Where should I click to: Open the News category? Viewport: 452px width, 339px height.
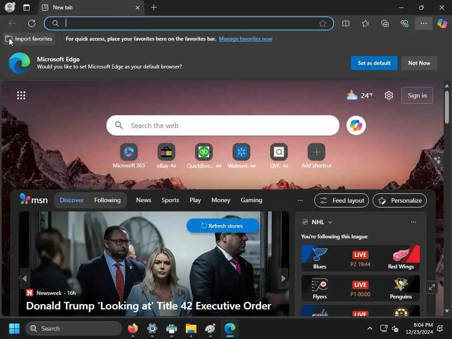(143, 200)
